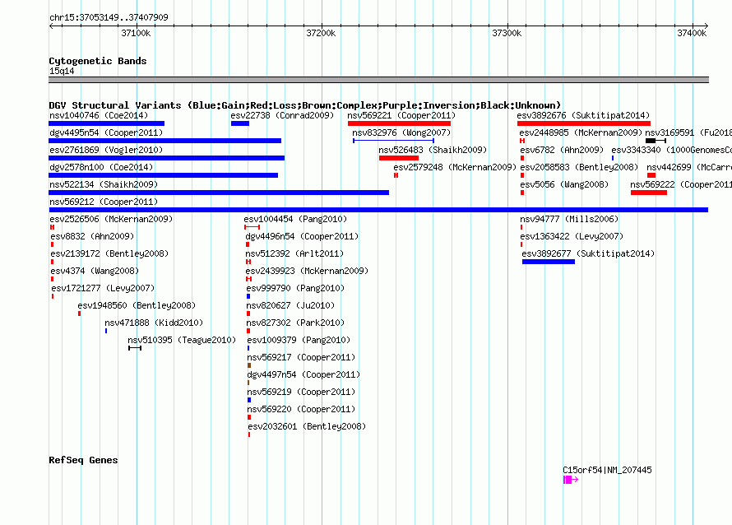
Task: Select the esv2526506 (McKernan2009) label
Action: [111, 219]
